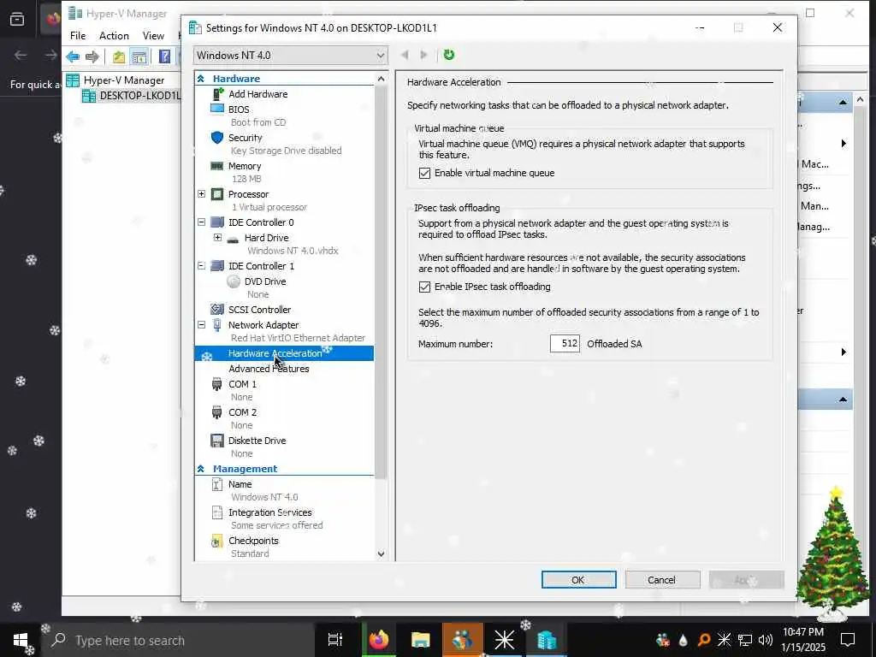Click 'Some services offered' text
The height and width of the screenshot is (657, 876).
[276, 526]
